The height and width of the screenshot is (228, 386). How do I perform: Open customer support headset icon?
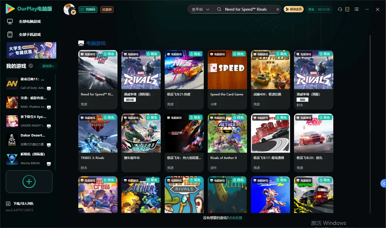[x=340, y=9]
